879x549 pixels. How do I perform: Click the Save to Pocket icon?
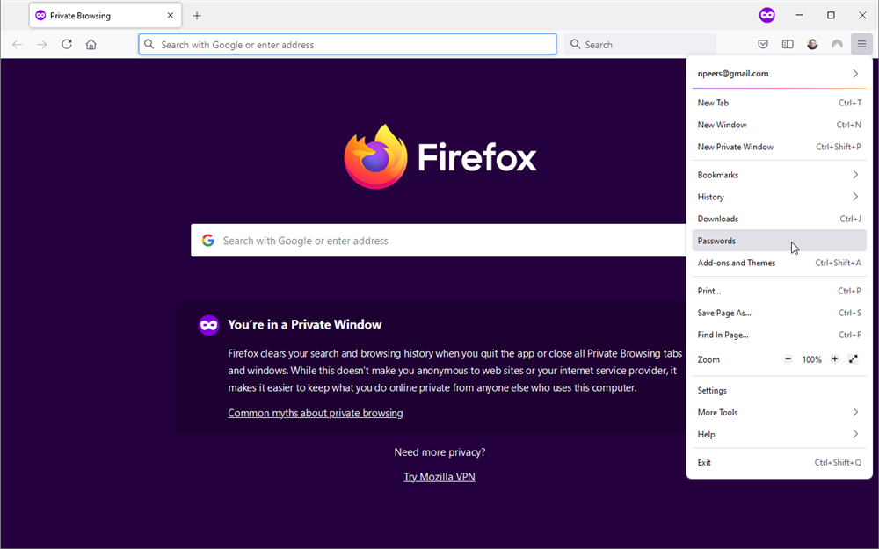click(763, 45)
